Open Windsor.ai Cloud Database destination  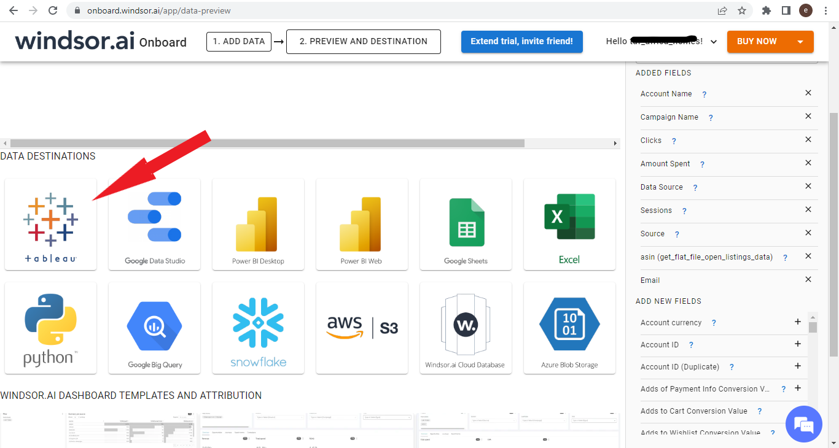[466, 328]
